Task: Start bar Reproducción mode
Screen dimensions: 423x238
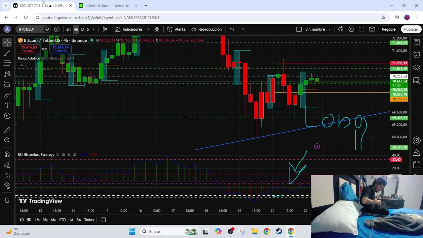Action: coord(207,29)
